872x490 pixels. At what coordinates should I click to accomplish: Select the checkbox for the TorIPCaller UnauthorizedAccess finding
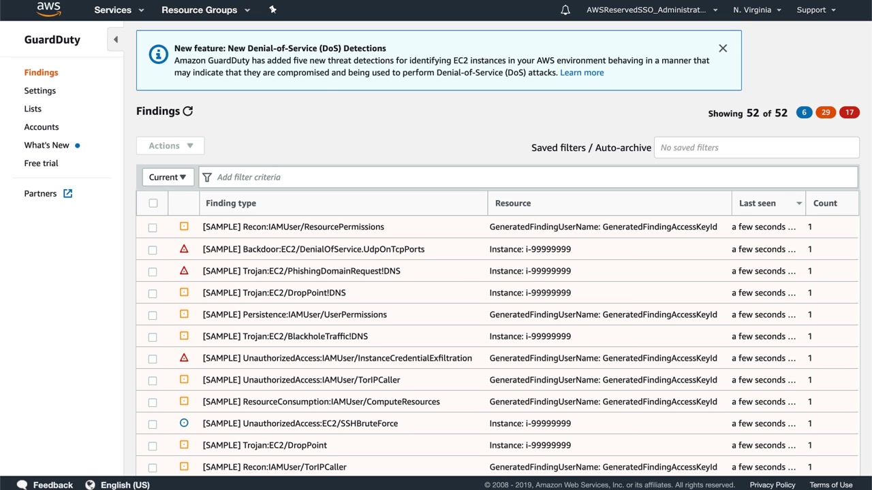pyautogui.click(x=153, y=380)
